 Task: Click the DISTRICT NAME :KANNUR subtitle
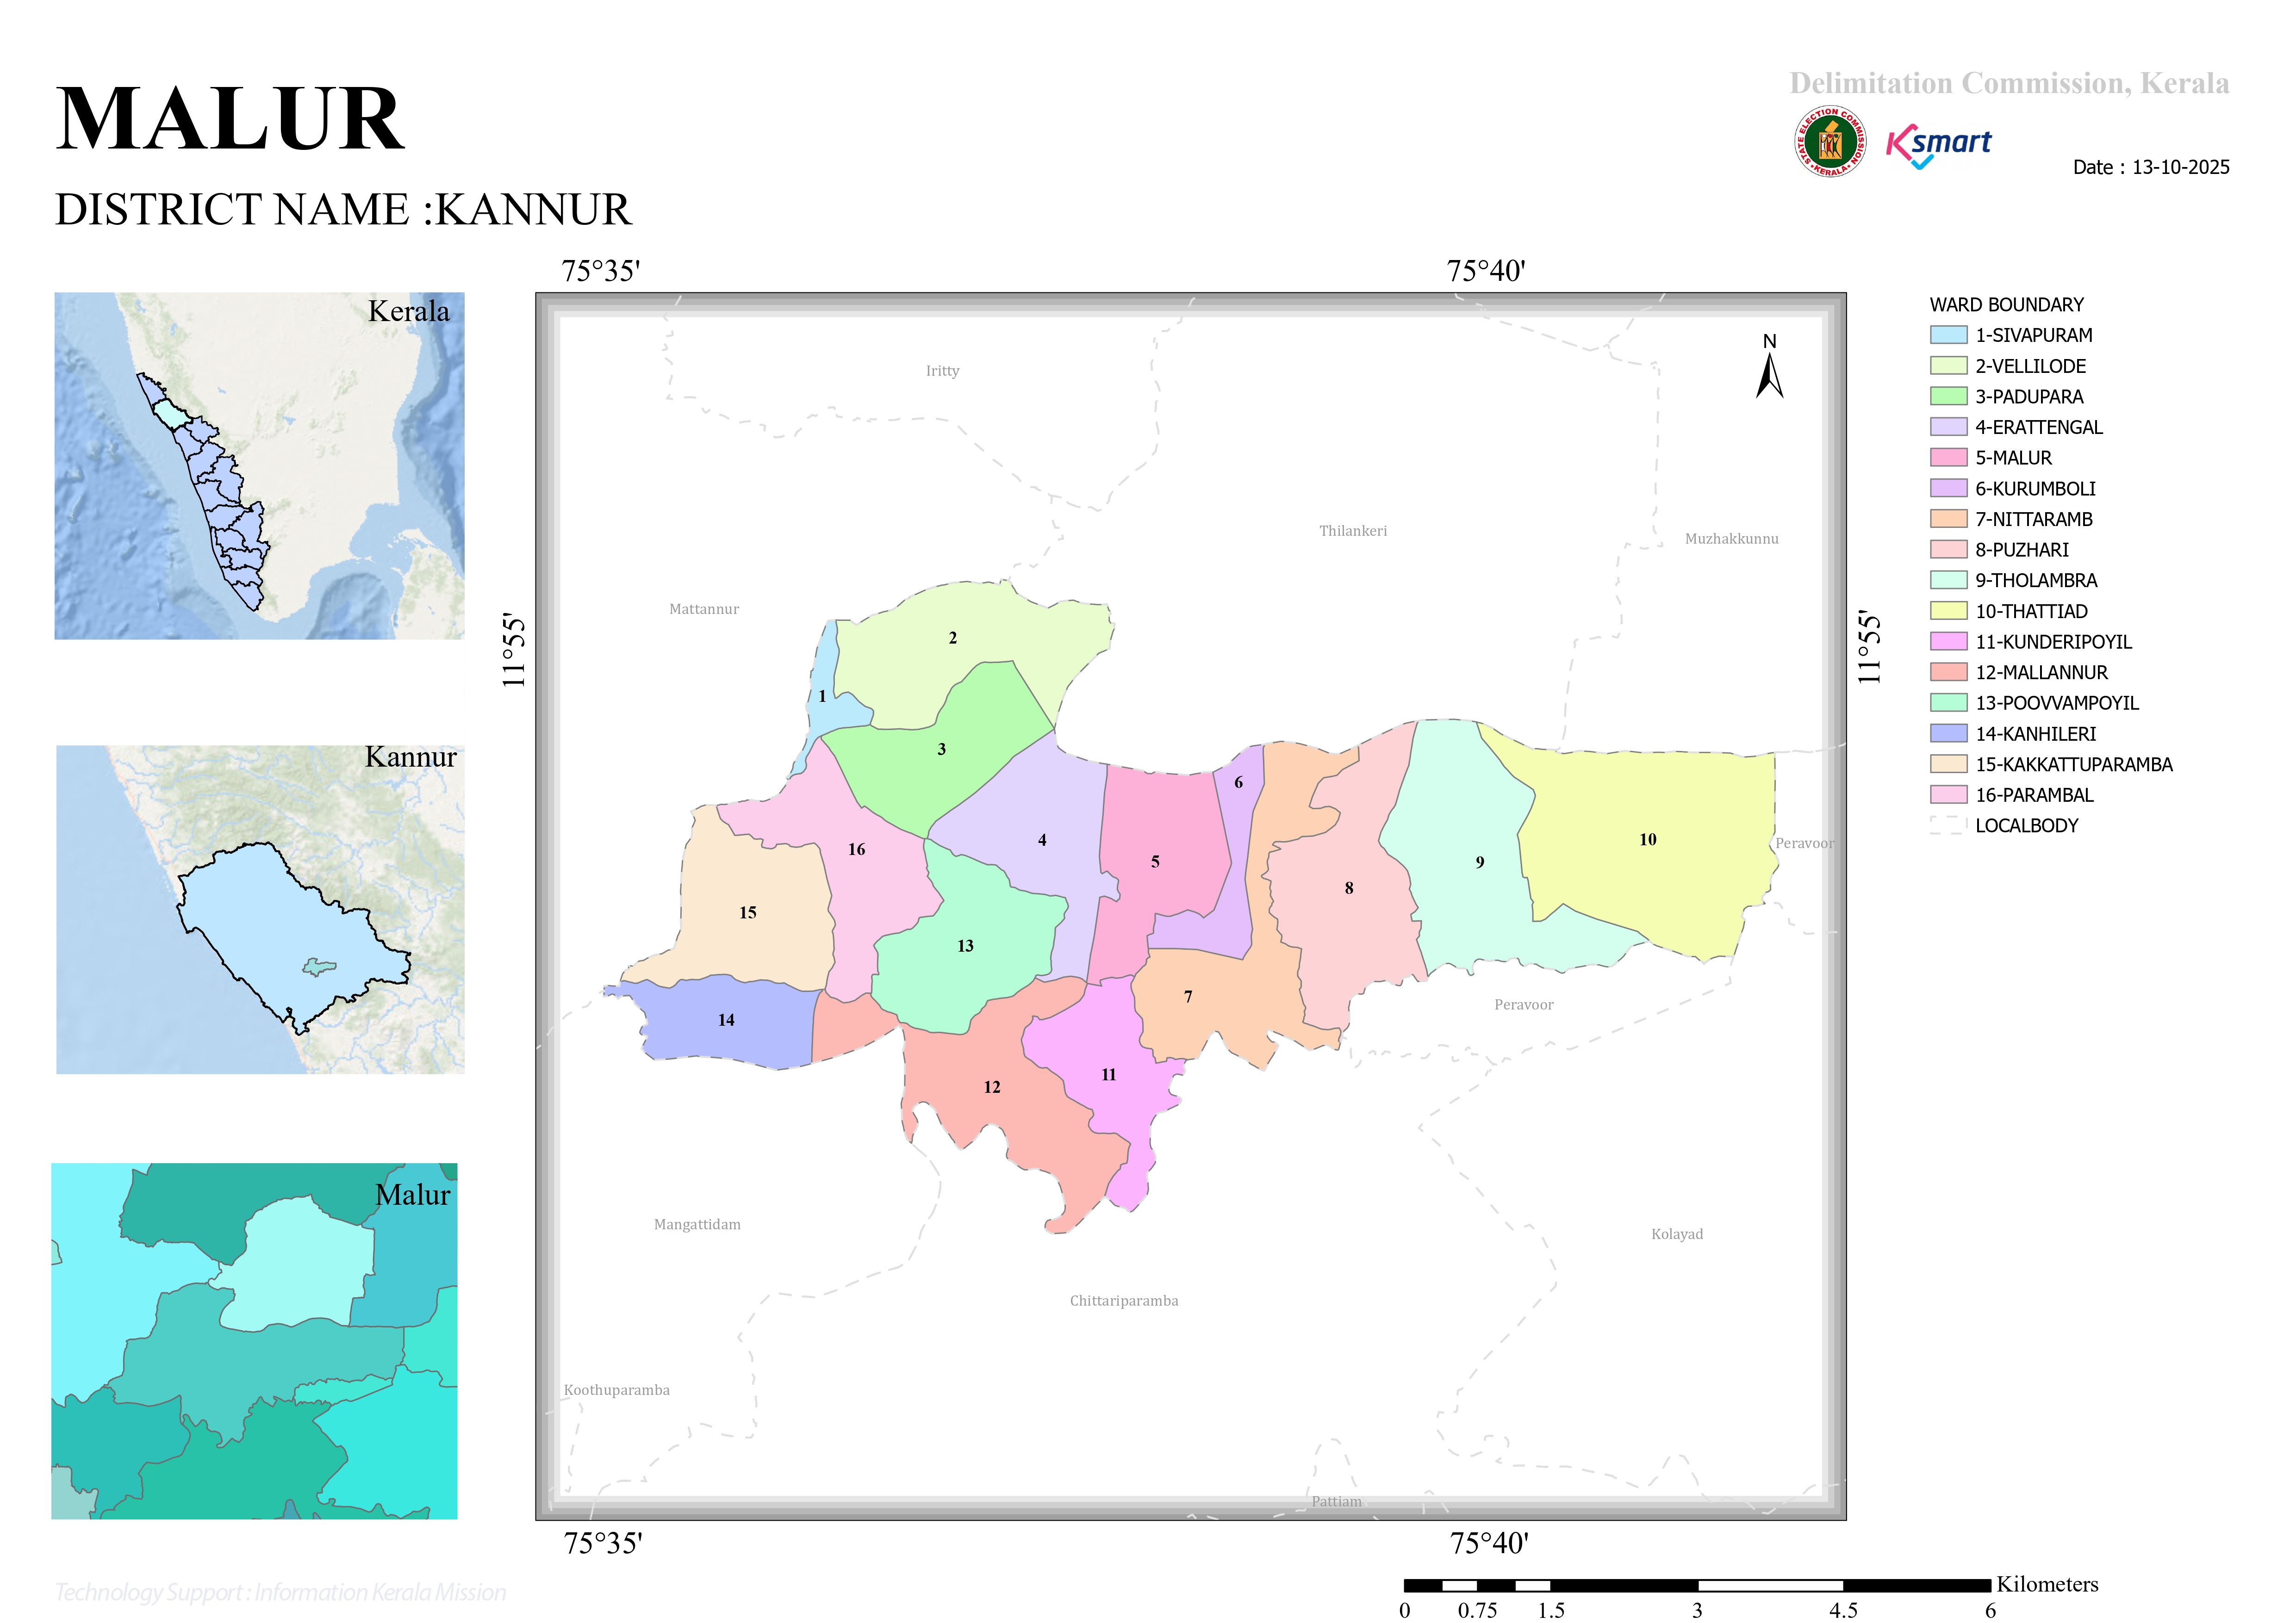click(343, 210)
